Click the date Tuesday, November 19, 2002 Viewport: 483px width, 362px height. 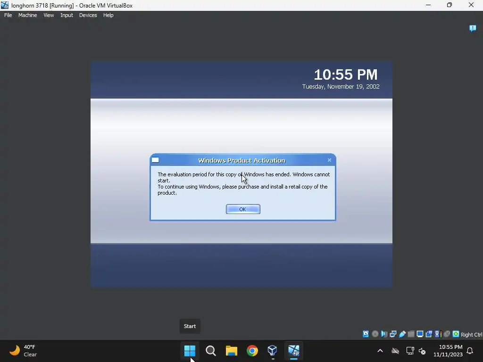coord(341,87)
